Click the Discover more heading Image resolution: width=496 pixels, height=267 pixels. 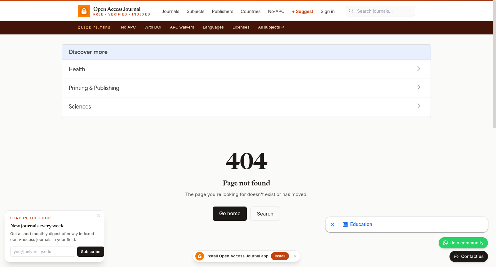[x=88, y=52]
